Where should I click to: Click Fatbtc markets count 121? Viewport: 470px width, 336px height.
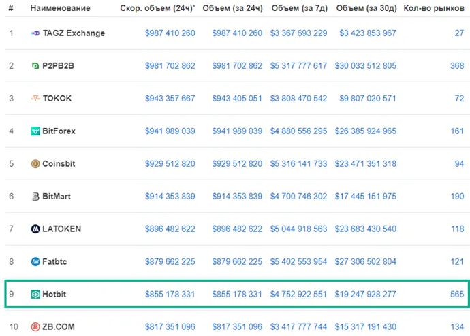click(x=458, y=261)
